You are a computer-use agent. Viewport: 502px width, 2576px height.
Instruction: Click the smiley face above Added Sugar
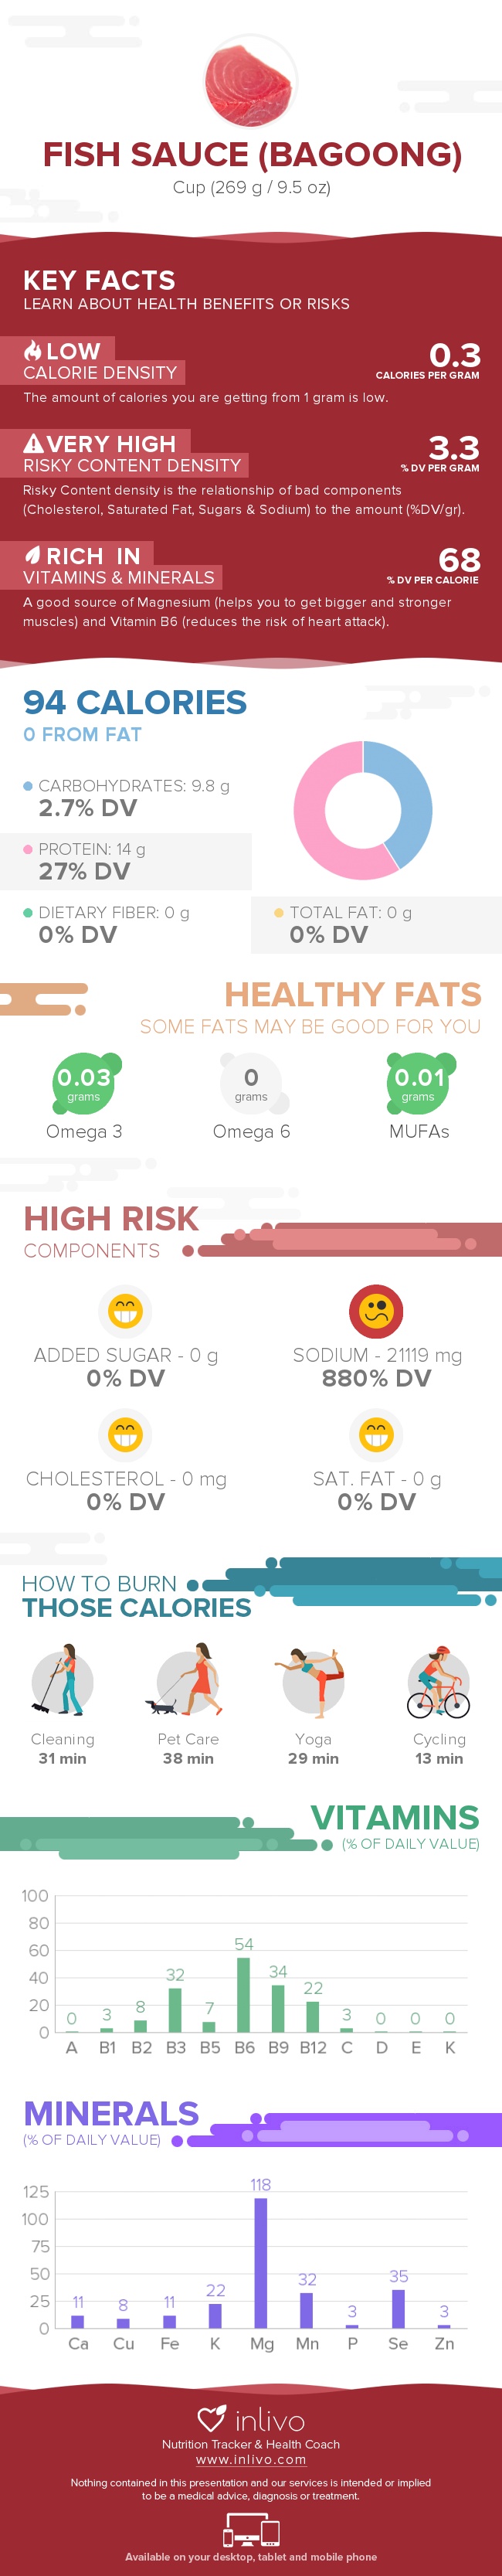(x=125, y=1310)
